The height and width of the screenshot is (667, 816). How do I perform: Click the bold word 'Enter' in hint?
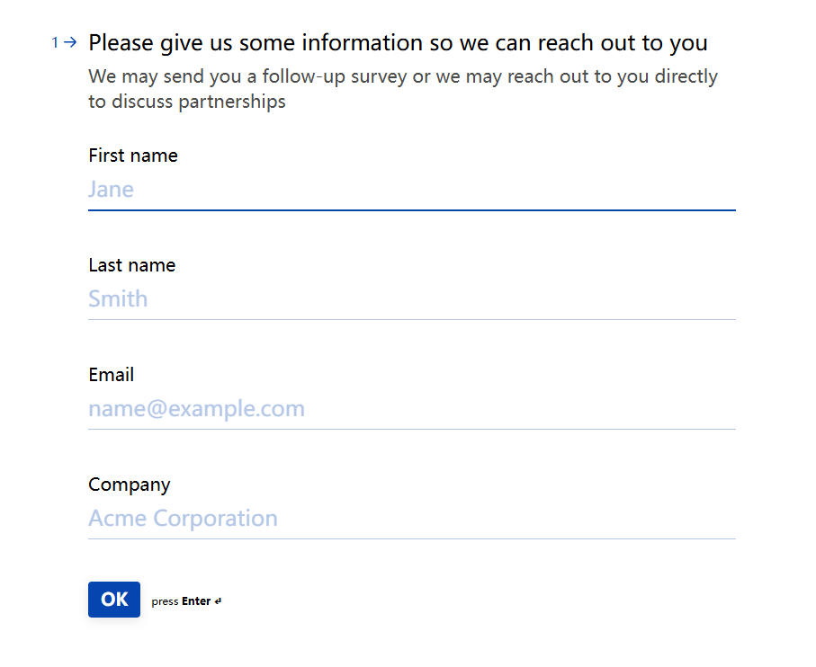[x=196, y=601]
